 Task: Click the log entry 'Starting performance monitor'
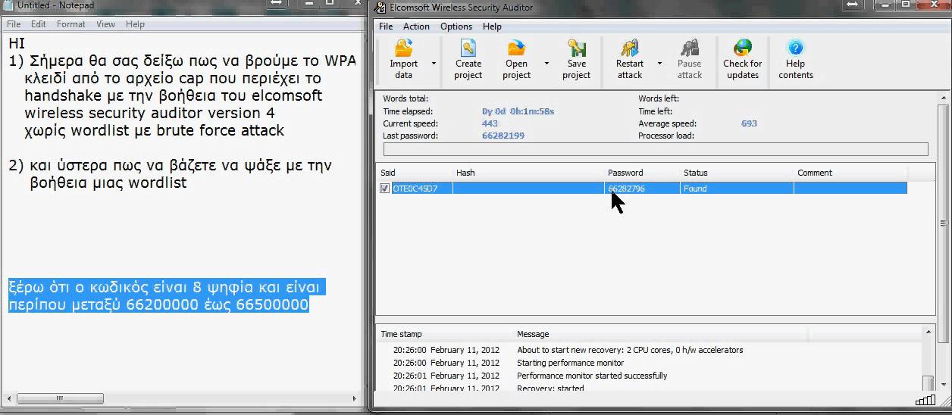pyautogui.click(x=570, y=363)
